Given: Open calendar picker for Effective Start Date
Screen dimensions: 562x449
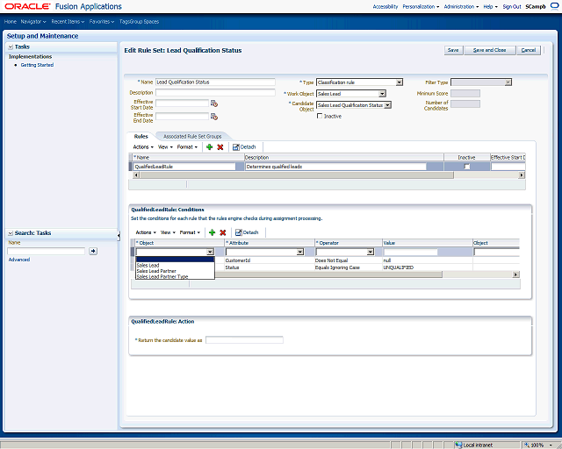Looking at the screenshot, I should tap(214, 103).
